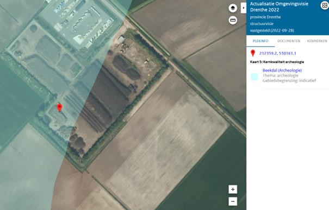Click the red pin beside coordinates
The image size is (329, 210).
(253, 53)
